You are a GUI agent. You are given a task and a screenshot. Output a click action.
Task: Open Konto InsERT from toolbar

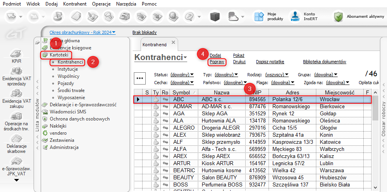point(295,16)
